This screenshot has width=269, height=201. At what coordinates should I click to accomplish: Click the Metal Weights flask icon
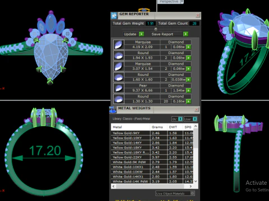113,110
